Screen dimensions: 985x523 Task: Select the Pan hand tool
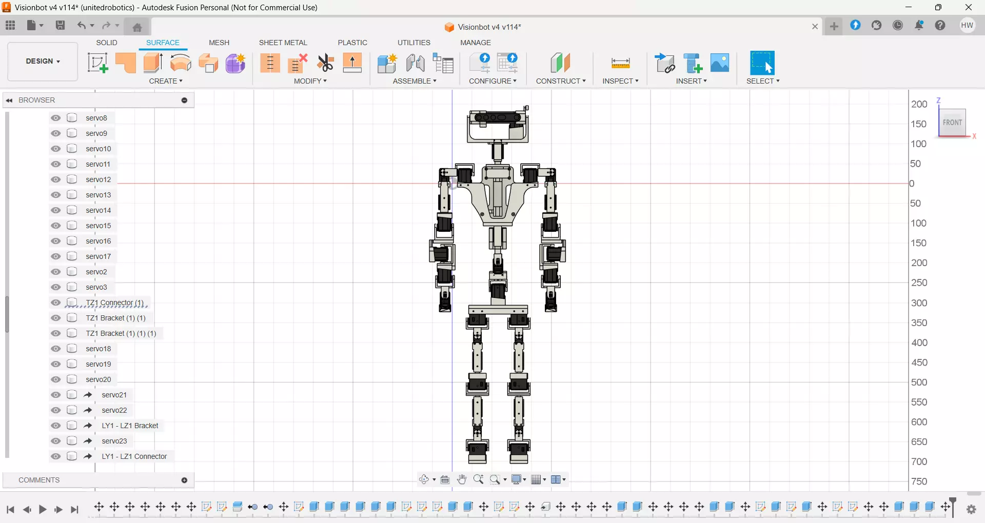tap(462, 479)
